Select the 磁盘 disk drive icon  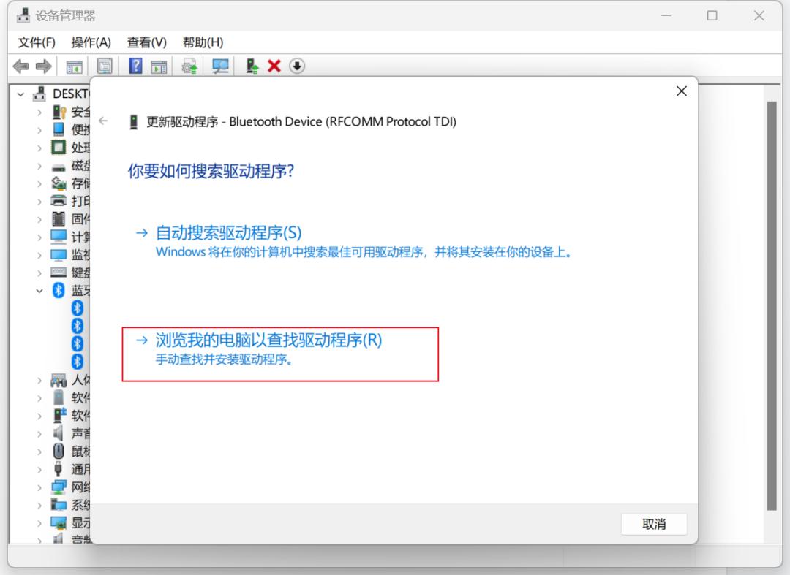(x=59, y=167)
